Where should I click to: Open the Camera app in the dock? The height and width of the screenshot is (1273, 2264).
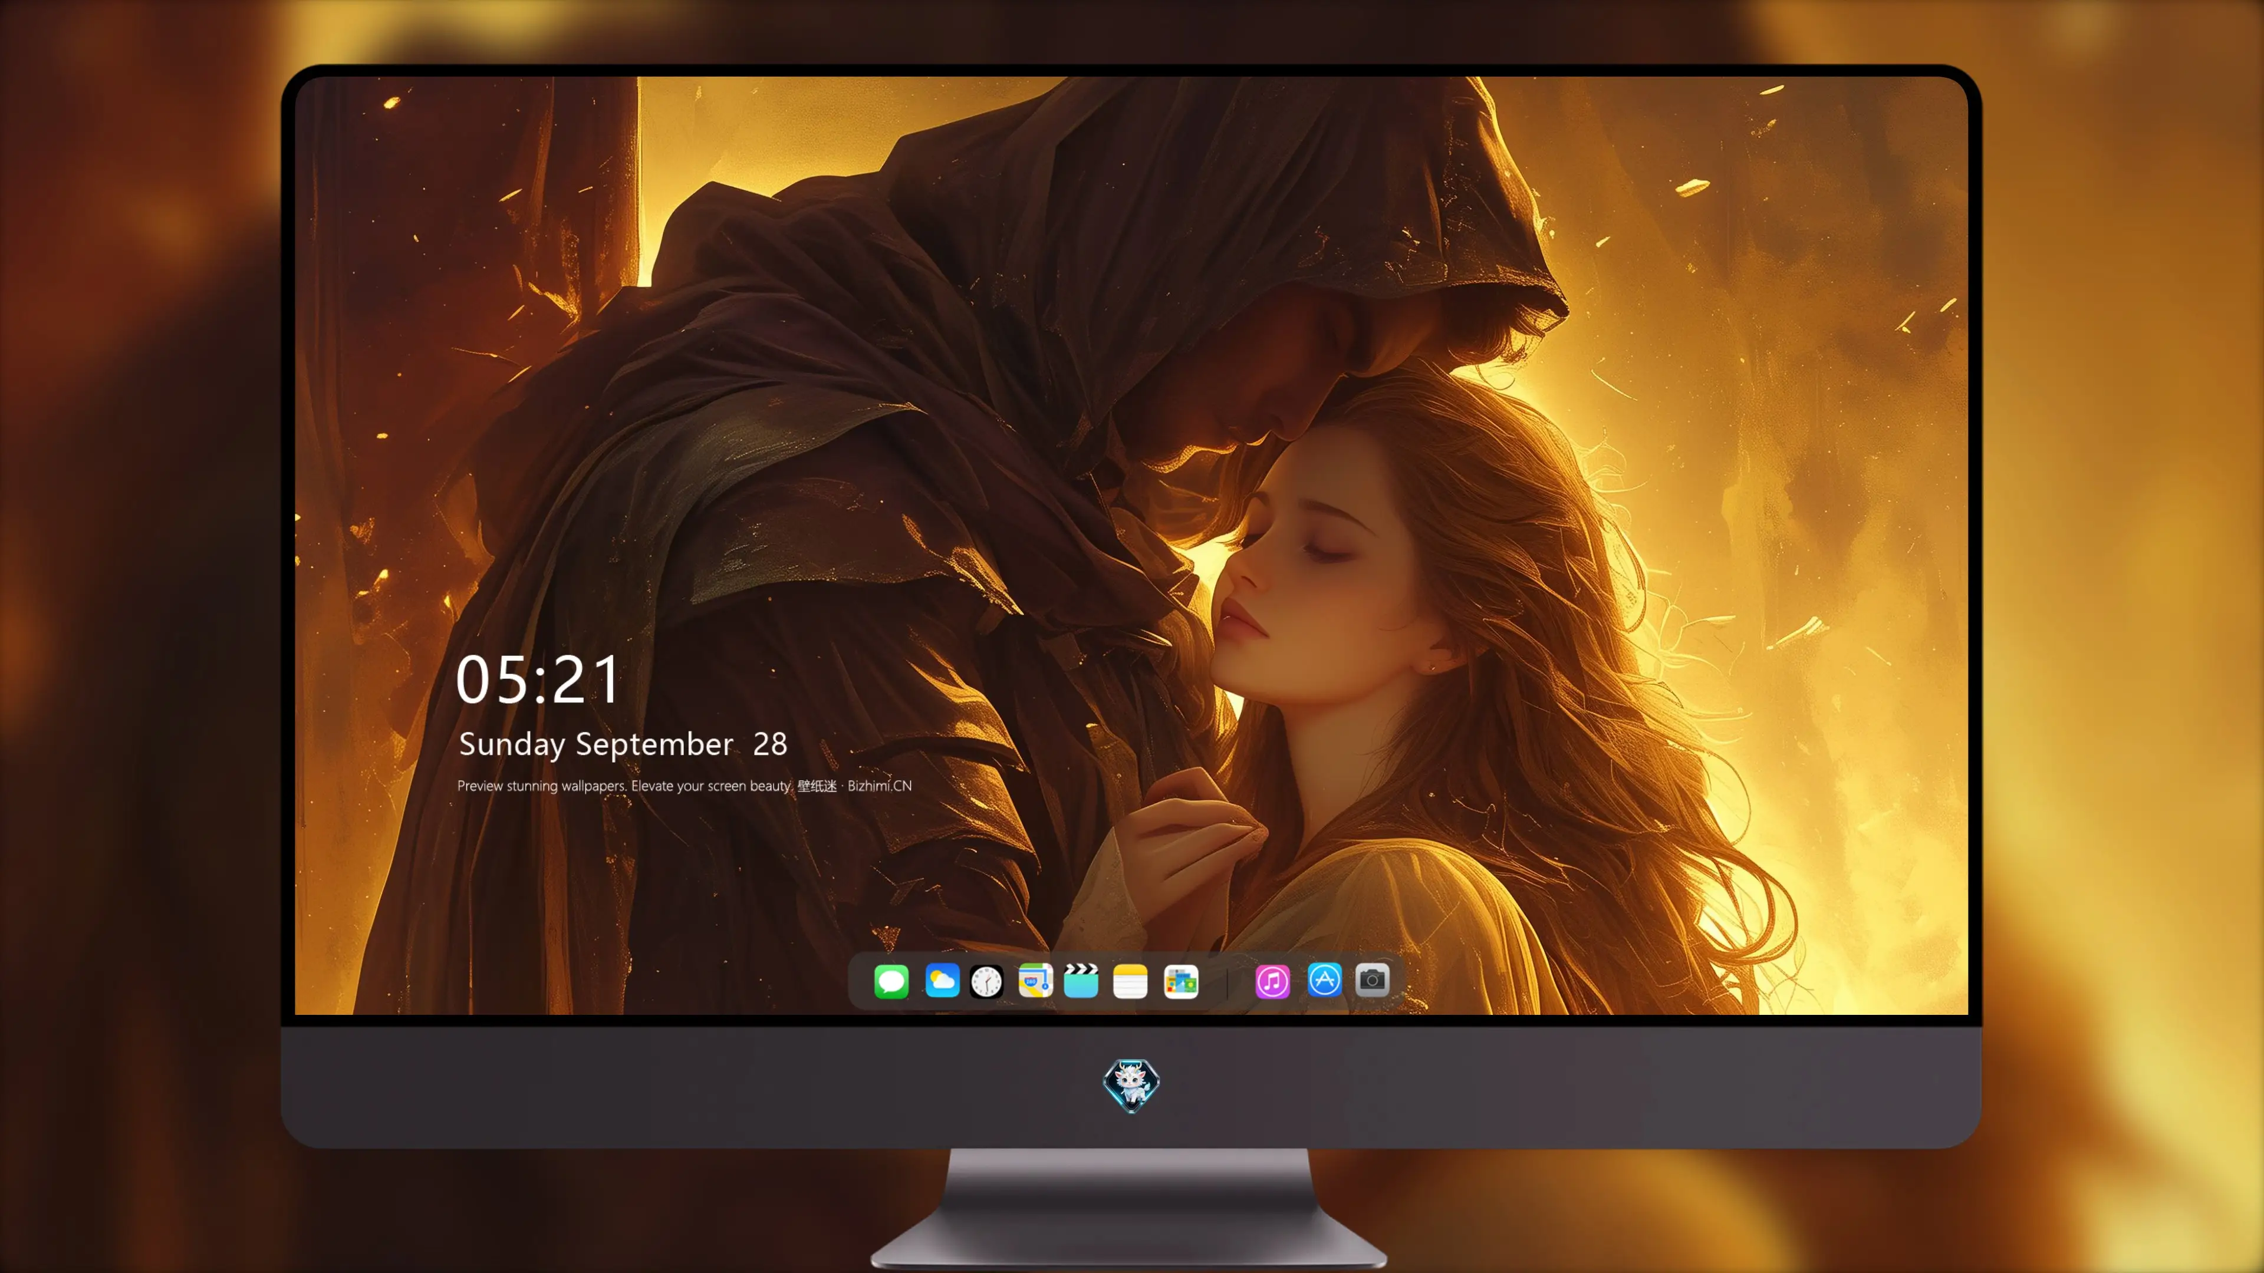pos(1372,980)
